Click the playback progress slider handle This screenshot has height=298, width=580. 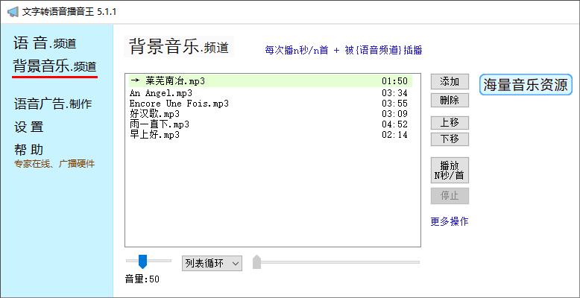[x=256, y=261]
